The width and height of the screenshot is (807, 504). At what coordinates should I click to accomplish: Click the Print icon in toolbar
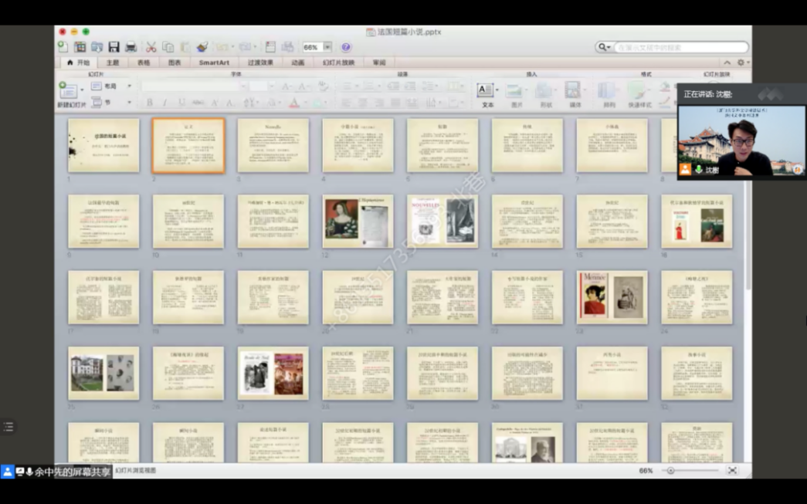point(131,47)
